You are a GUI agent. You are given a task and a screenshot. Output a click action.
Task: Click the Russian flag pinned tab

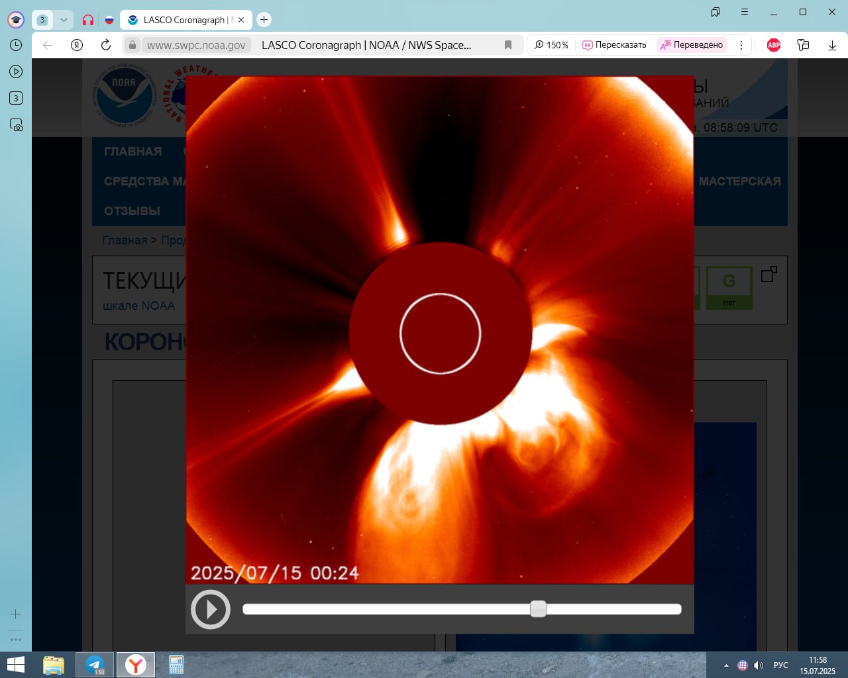(109, 20)
